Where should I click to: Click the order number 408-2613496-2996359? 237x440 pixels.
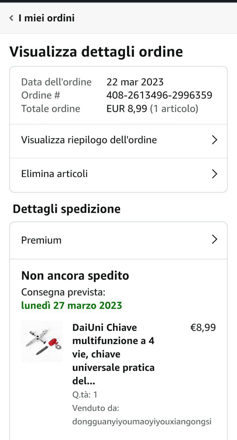[x=159, y=95]
